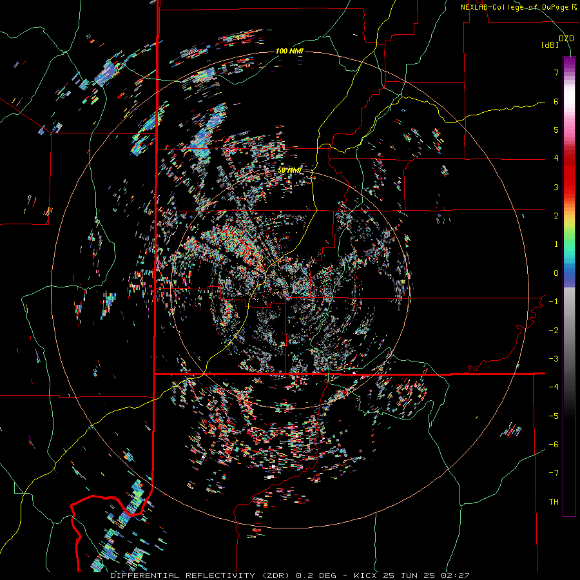This screenshot has height=580, width=580.
Task: Click the -6 value on color scale
Action: pos(554,445)
